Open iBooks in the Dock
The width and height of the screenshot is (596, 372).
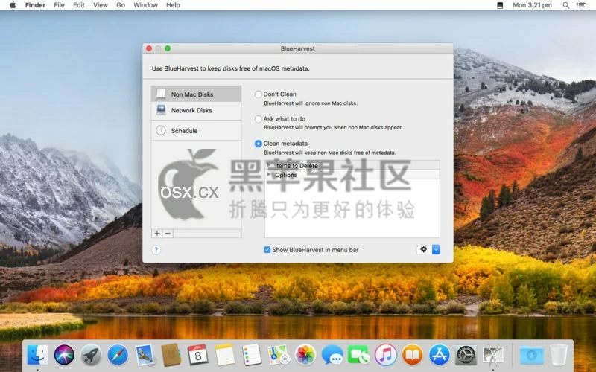click(413, 355)
